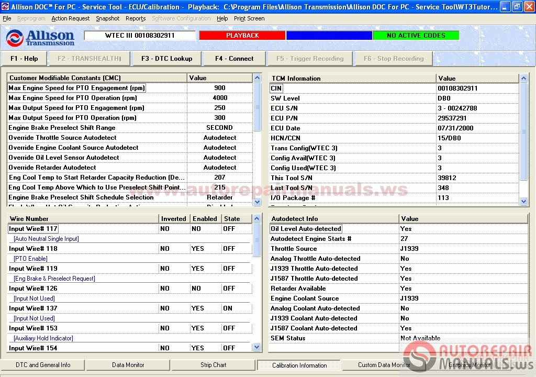The image size is (536, 377).
Task: Click the WTEC III 00108302911 field
Action: point(140,35)
